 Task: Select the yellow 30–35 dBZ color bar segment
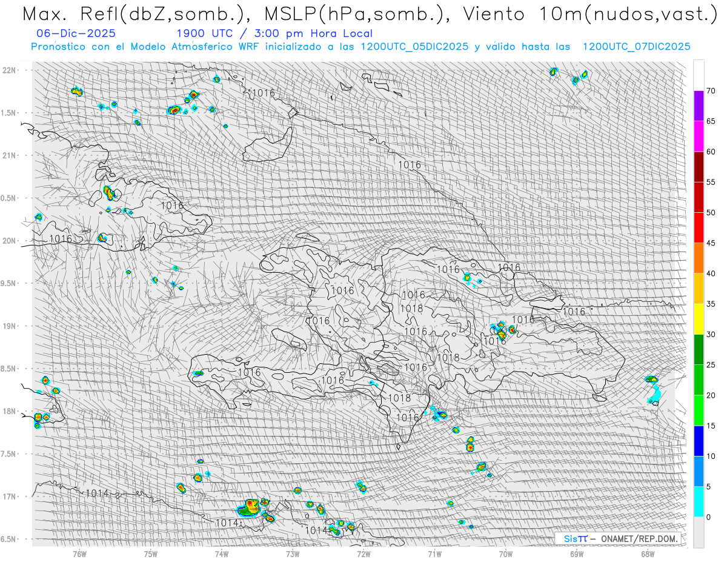click(x=699, y=319)
